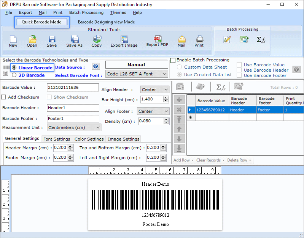Select the 2D Barcode radio button
The width and height of the screenshot is (304, 238).
click(14, 75)
